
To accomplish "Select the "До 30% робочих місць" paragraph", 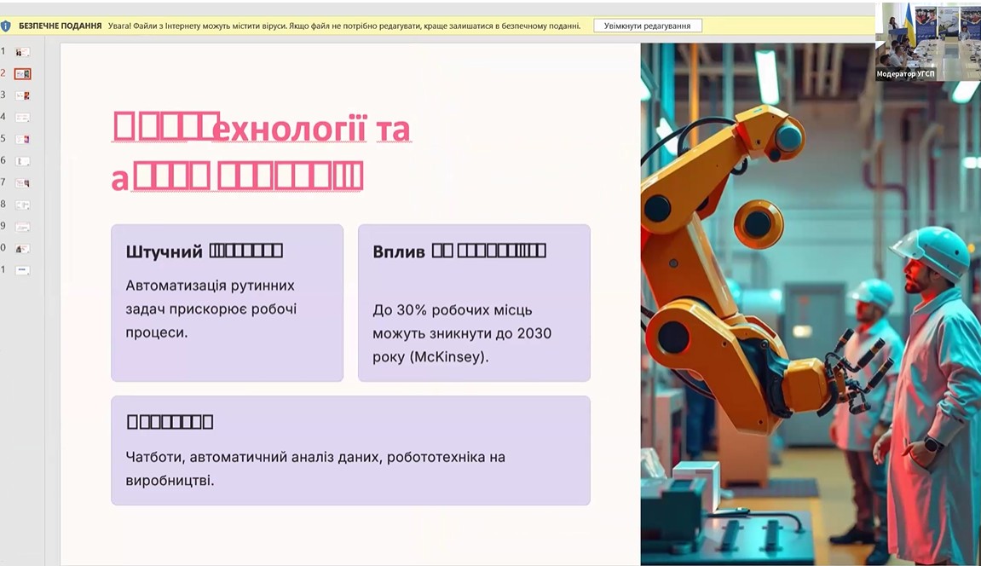I will [x=462, y=333].
